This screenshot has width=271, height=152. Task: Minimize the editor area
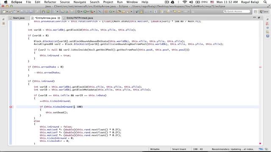click(254, 18)
